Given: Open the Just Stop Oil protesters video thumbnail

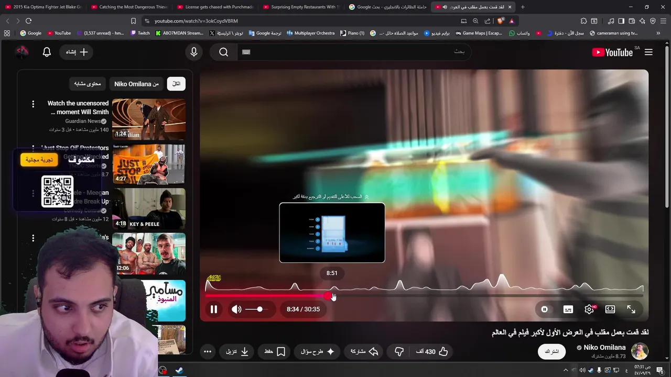Looking at the screenshot, I should click(149, 164).
